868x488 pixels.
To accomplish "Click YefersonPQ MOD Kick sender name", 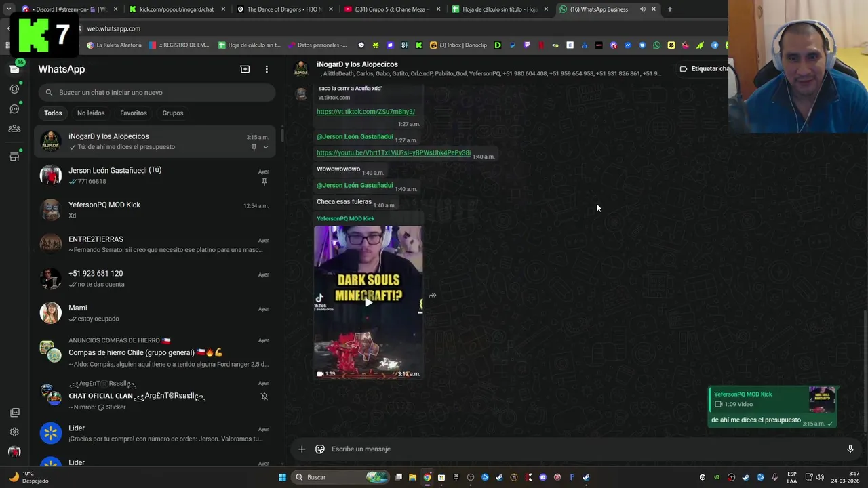I will [x=345, y=218].
